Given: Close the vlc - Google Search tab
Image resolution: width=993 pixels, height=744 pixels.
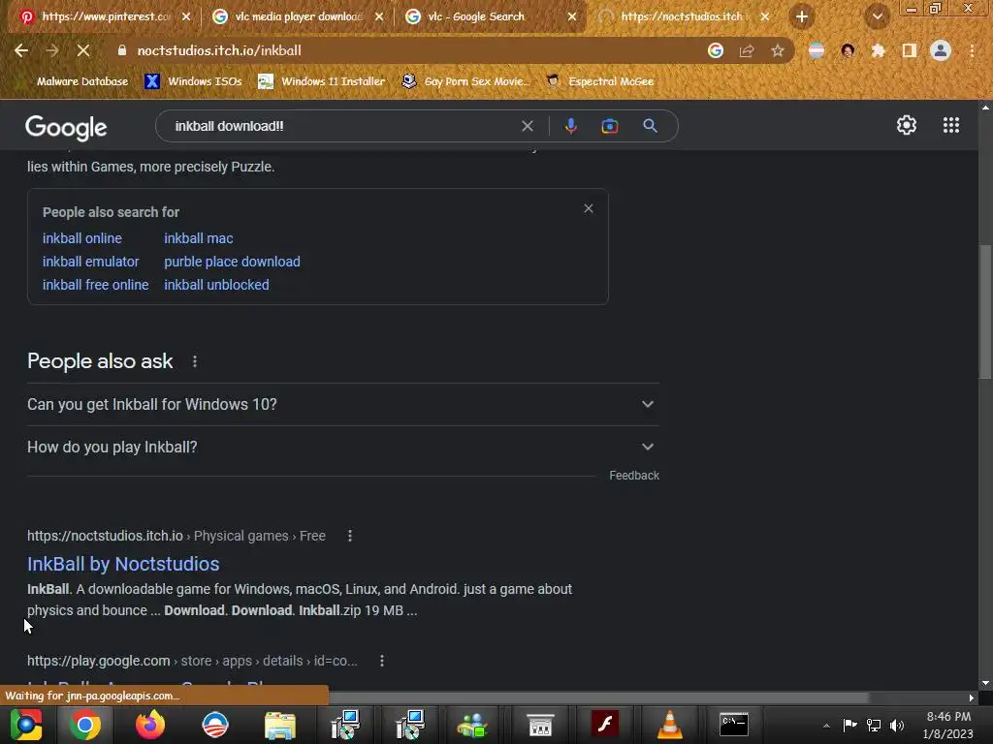Looking at the screenshot, I should click(572, 16).
